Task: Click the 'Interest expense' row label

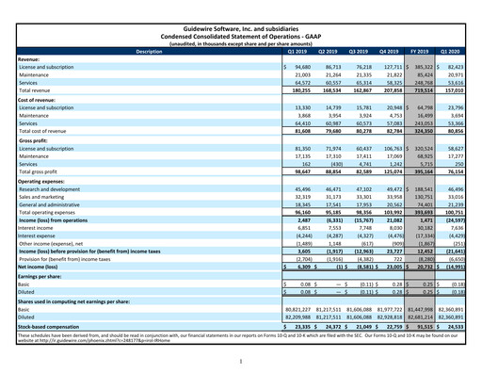Action: 37,235
